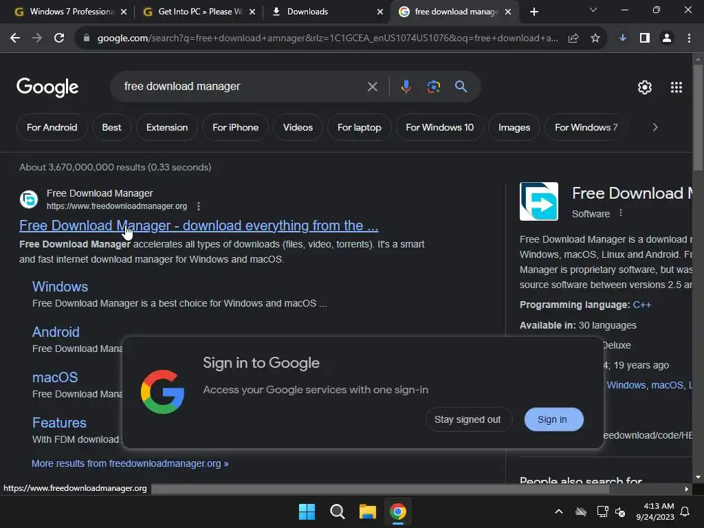
Task: Close the Downloads tab
Action: [380, 12]
